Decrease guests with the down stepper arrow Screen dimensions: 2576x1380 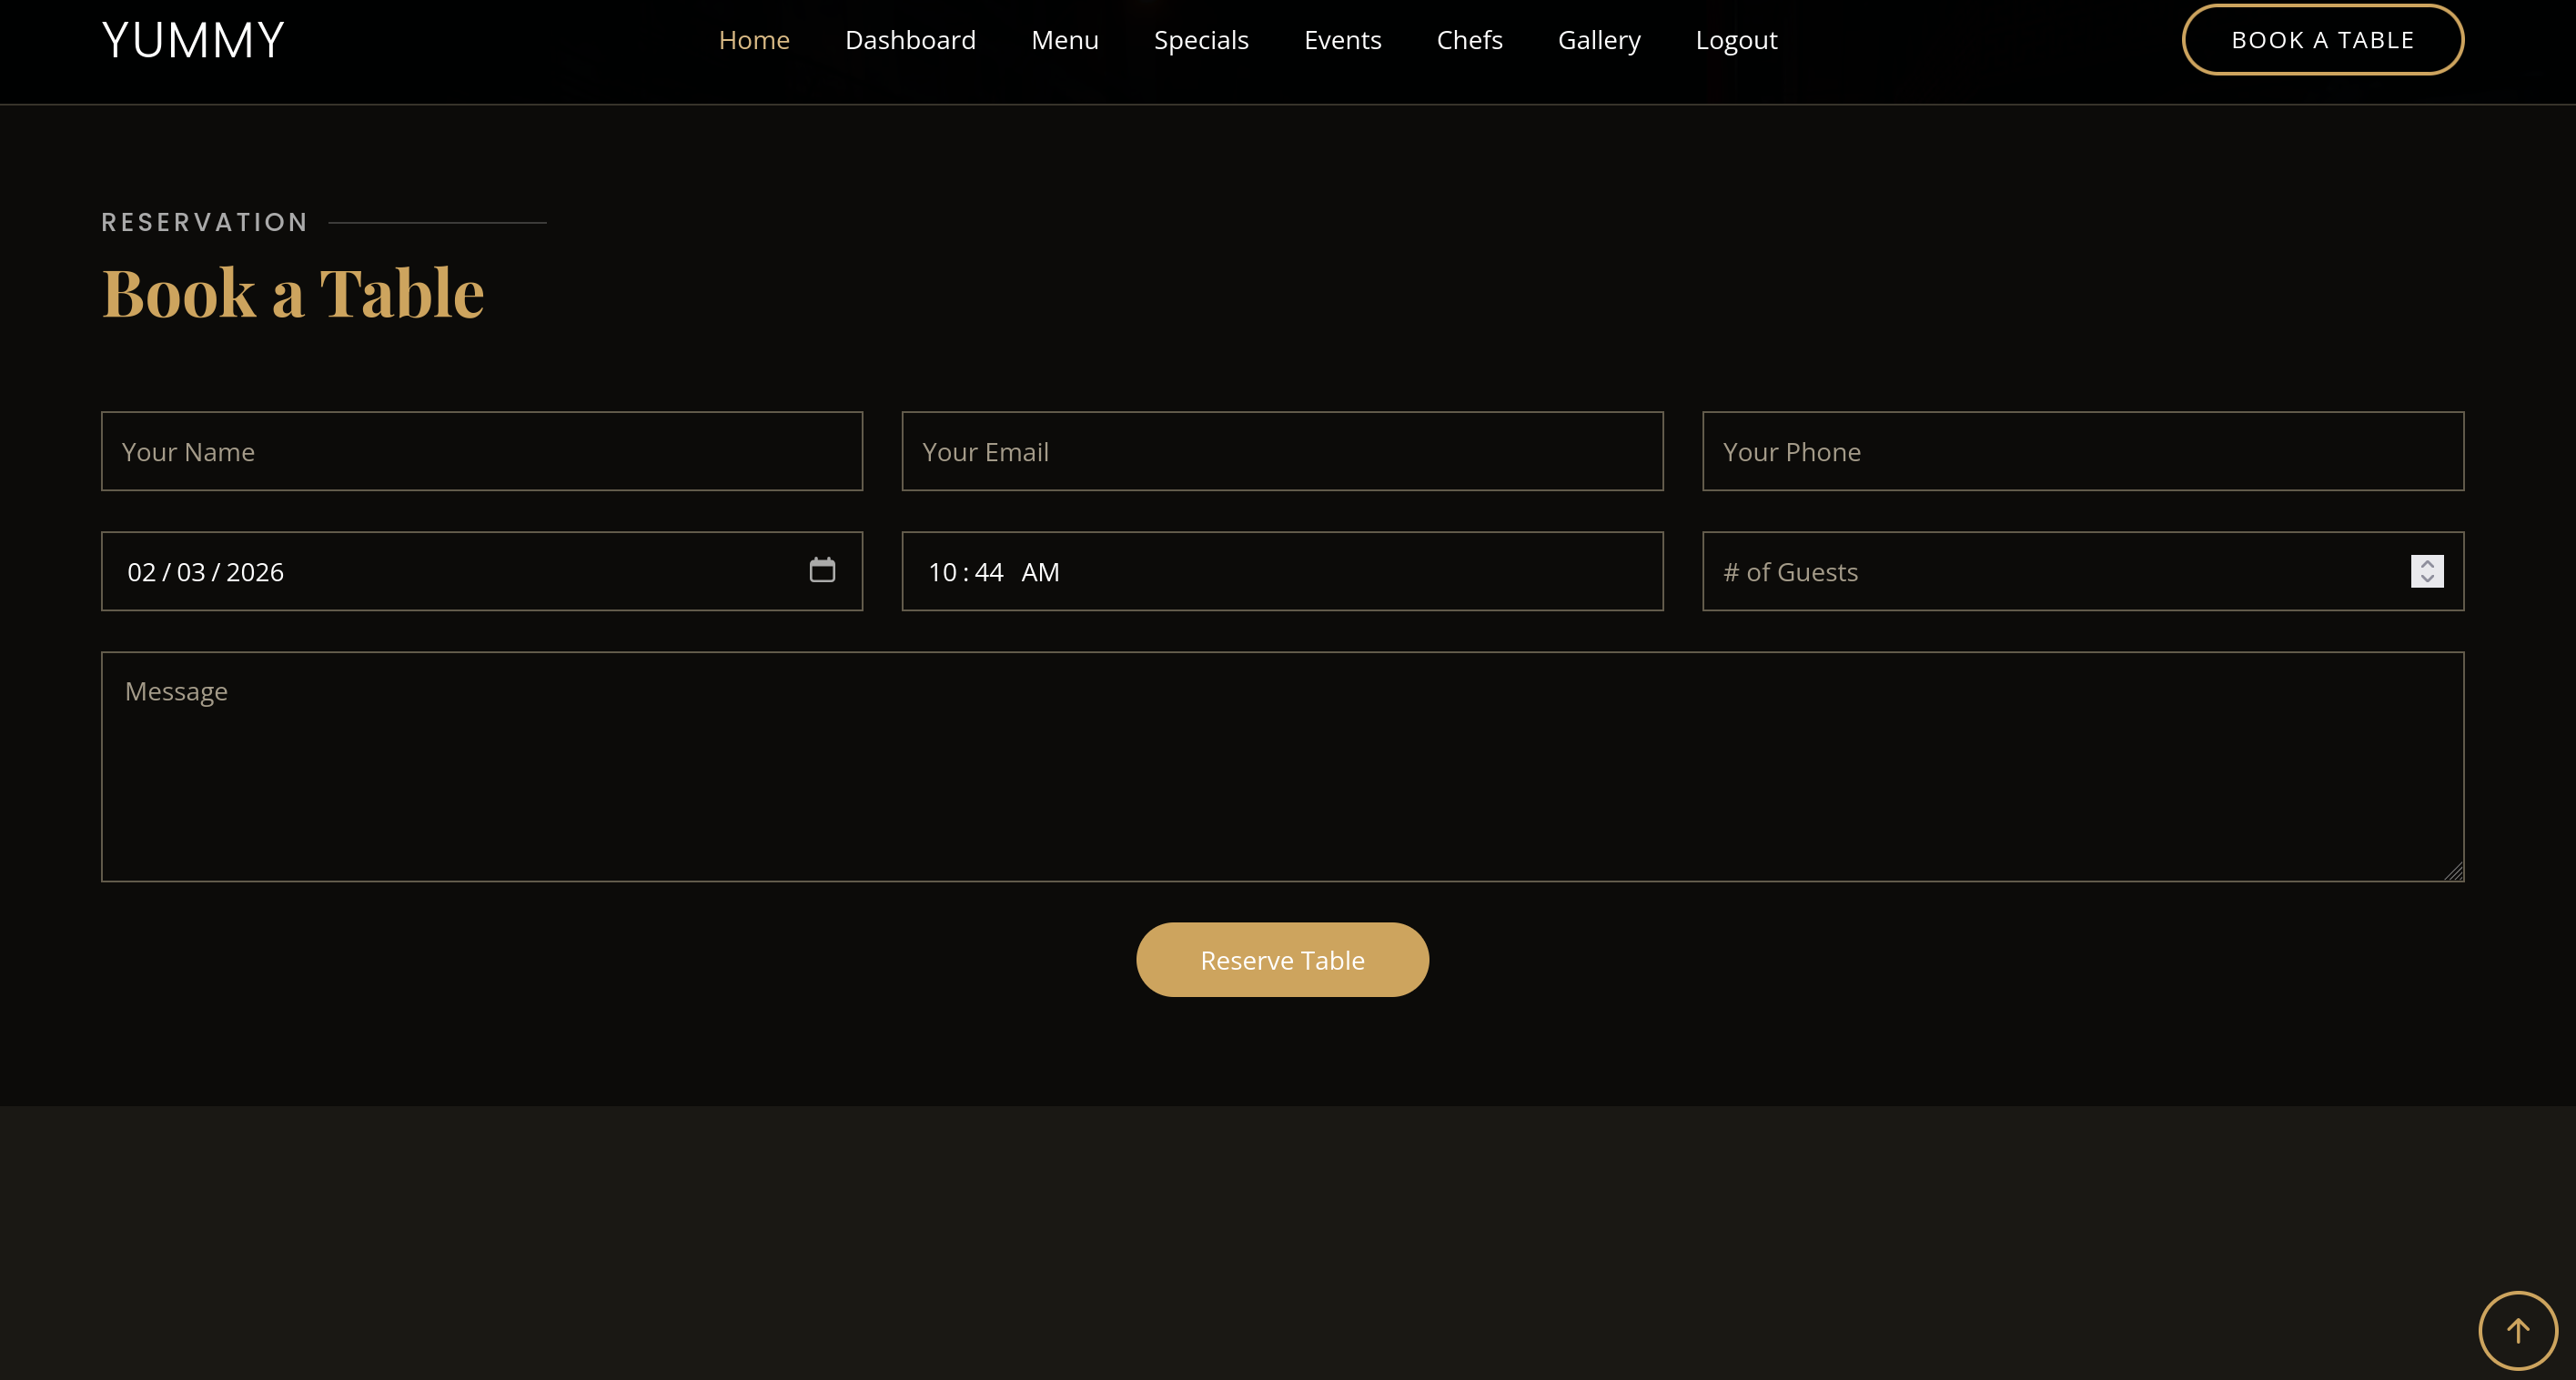[x=2427, y=579]
